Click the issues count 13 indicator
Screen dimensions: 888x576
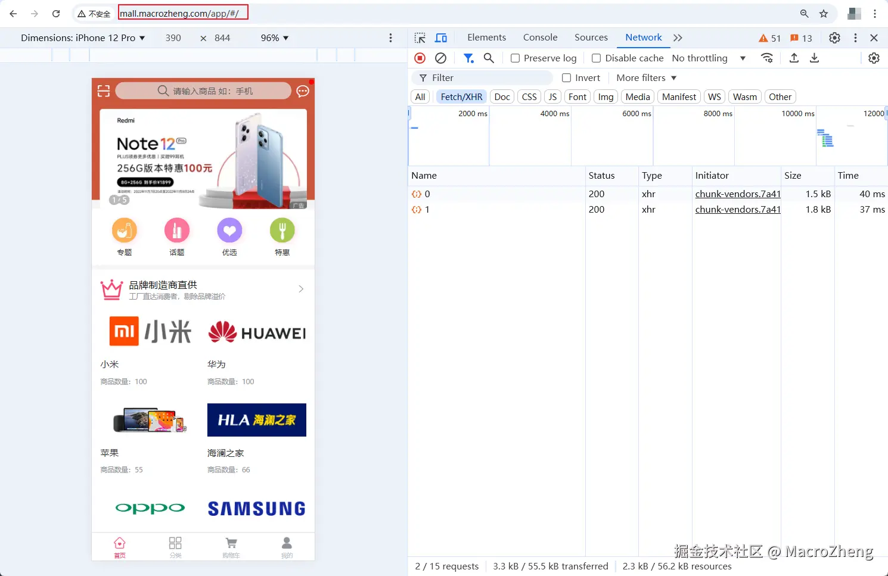coord(801,38)
